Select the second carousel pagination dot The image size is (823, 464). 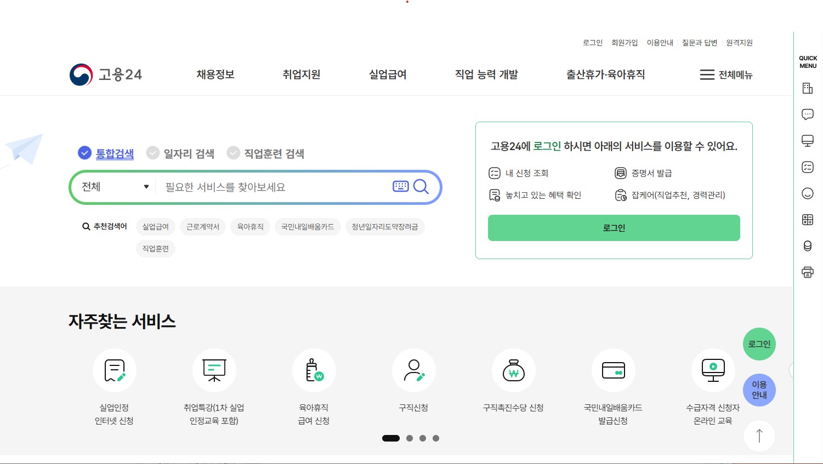[410, 438]
